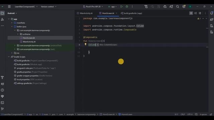This screenshot has height=120, width=214.
Task: Click HomeScreen in the breadcrumb bar
Action: coord(125,114)
